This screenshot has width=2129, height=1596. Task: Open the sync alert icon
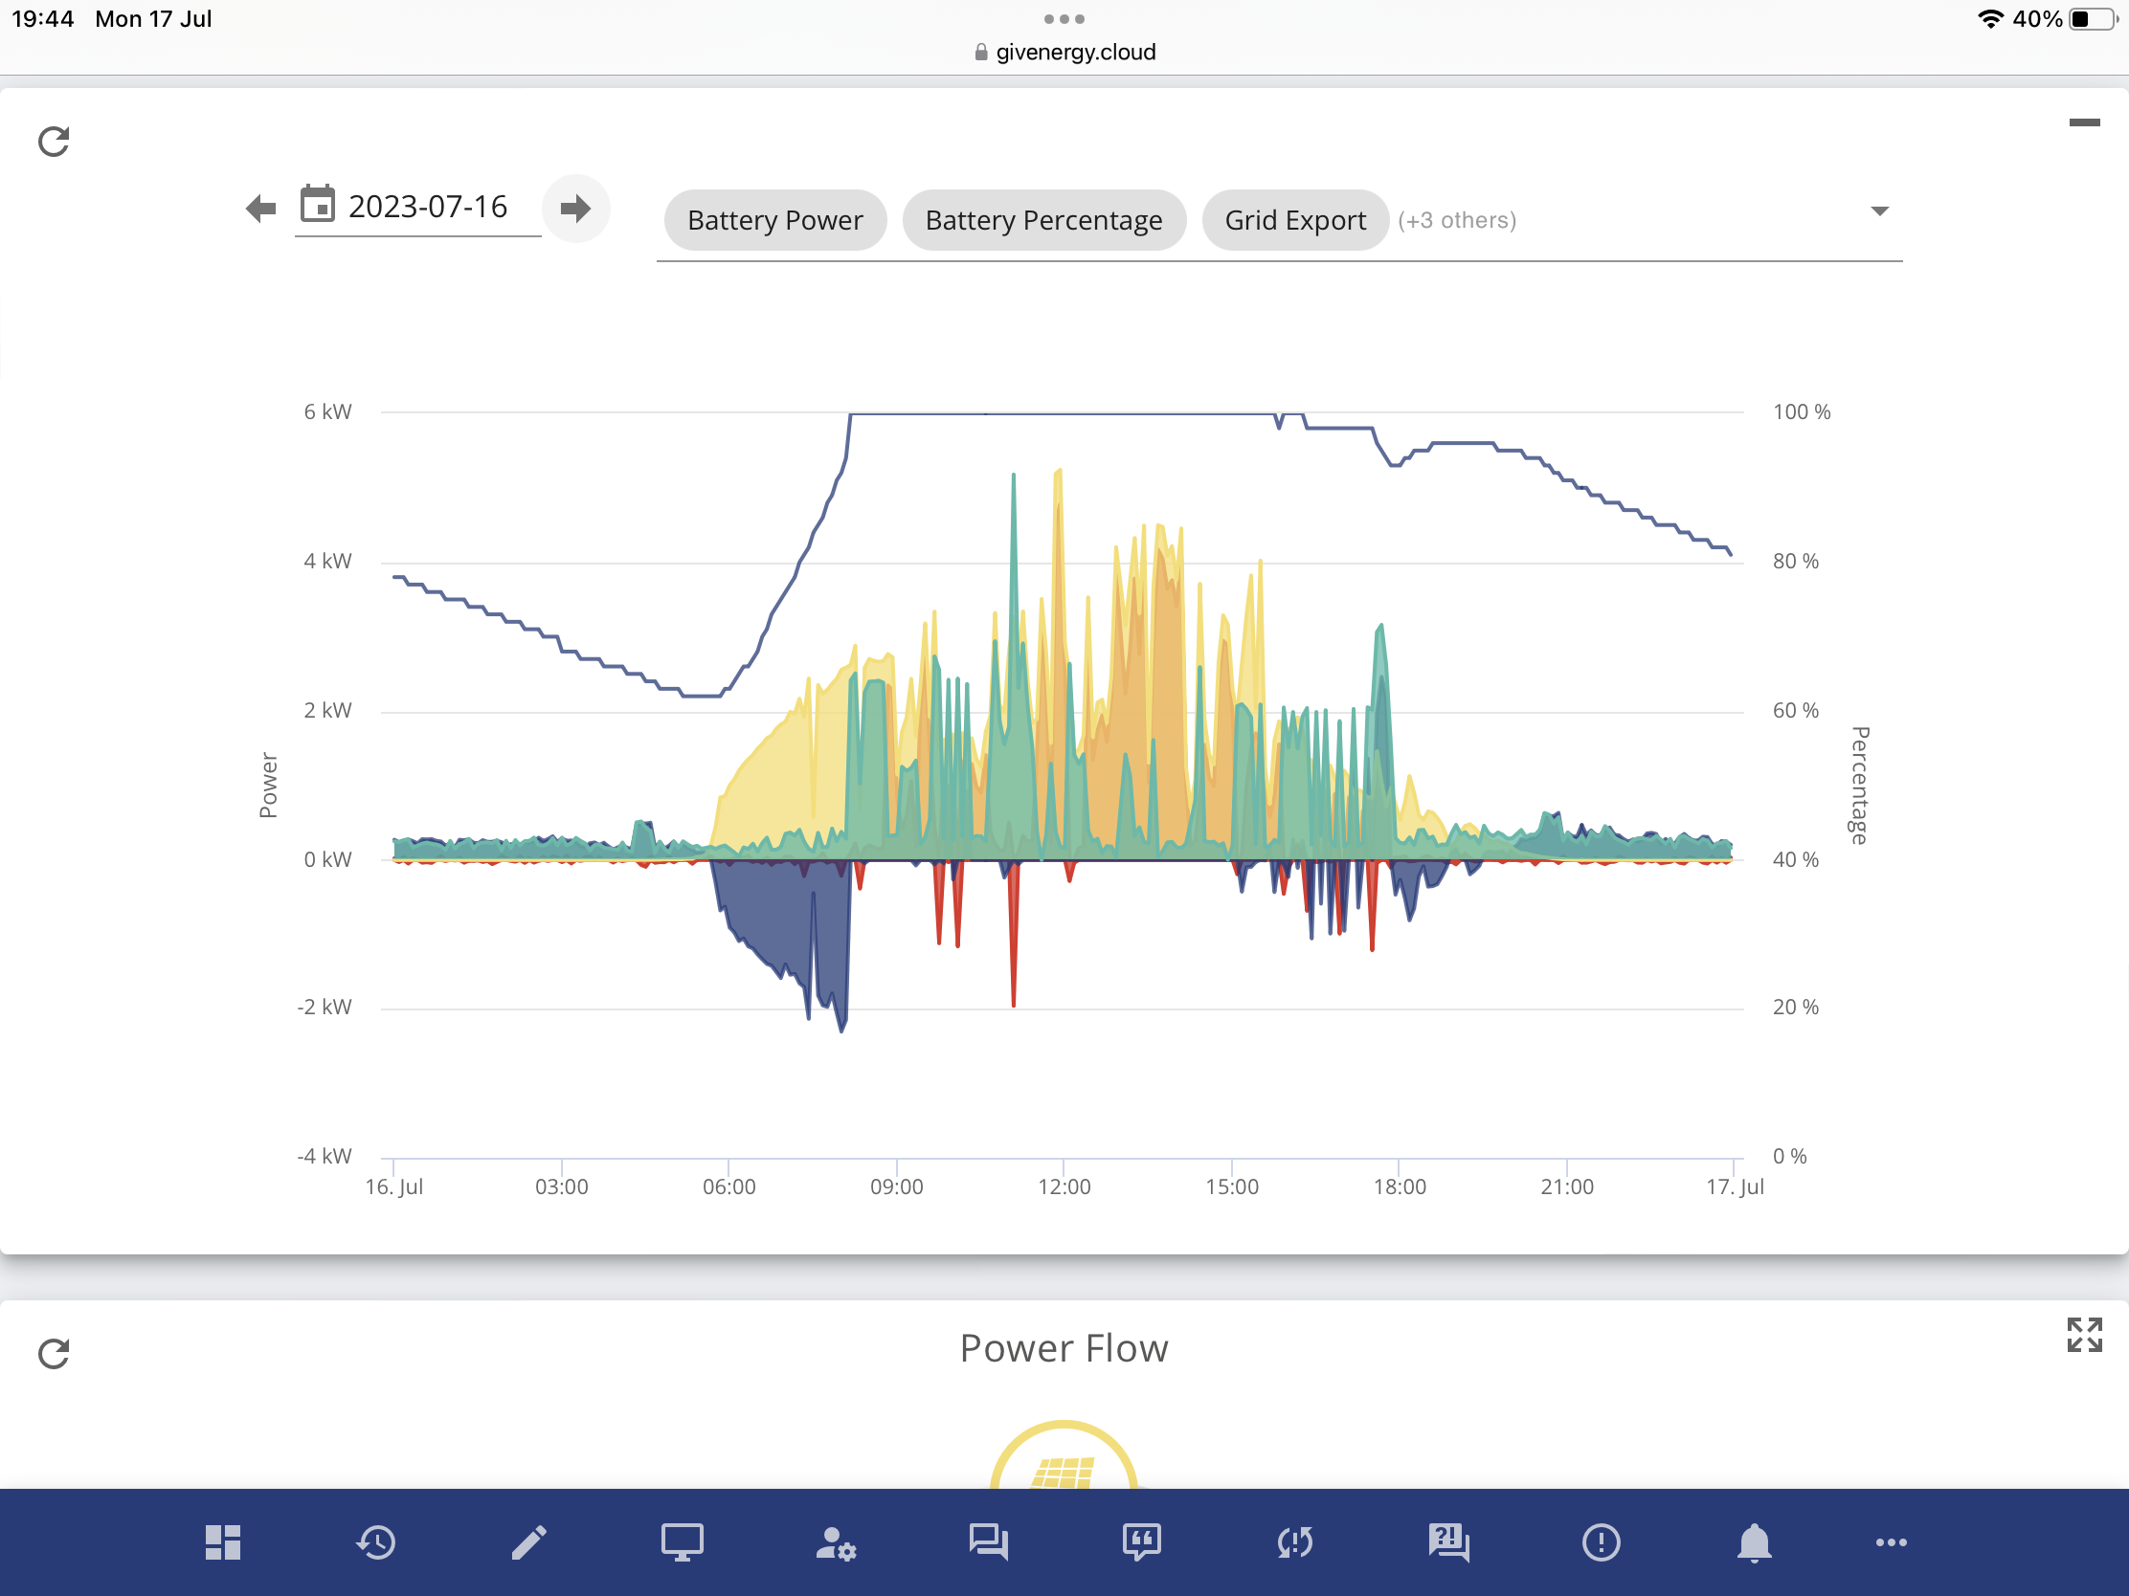pyautogui.click(x=1294, y=1542)
